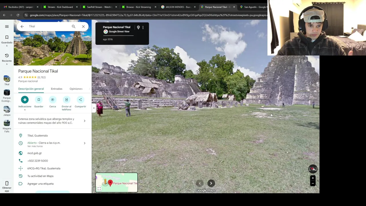
Task: Switch to the Opiniones tab
Action: 76,89
